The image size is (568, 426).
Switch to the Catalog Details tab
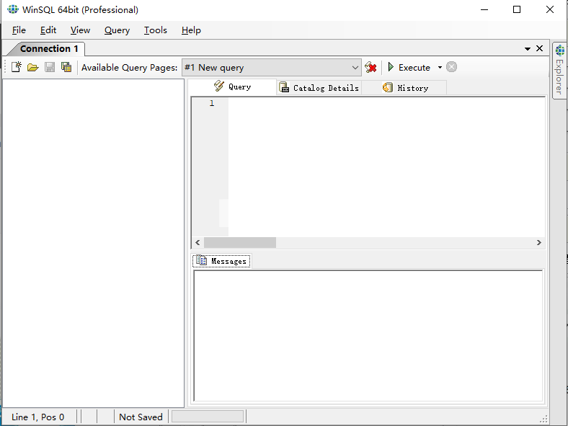319,88
